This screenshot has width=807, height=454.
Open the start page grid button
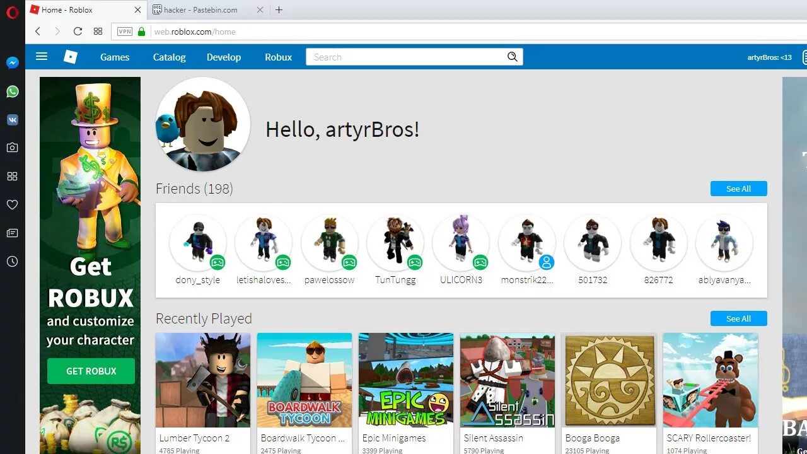tap(98, 32)
